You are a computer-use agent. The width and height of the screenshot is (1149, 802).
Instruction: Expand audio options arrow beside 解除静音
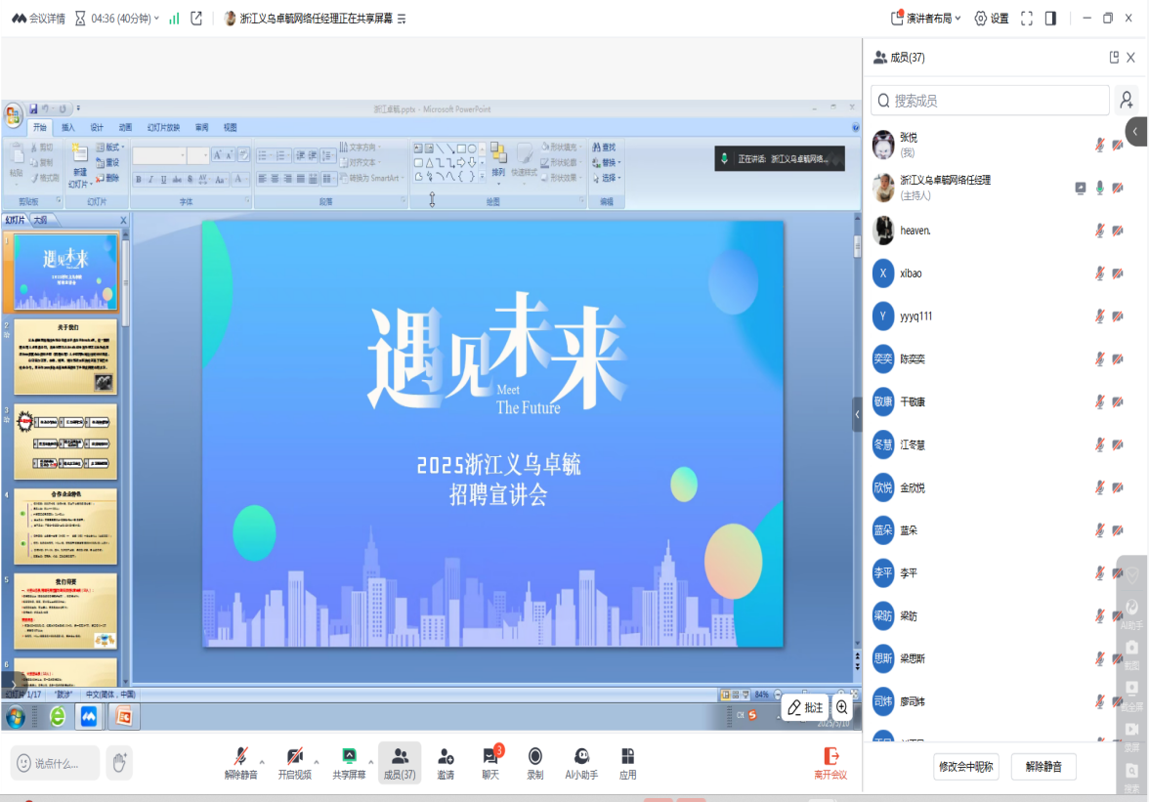point(262,763)
